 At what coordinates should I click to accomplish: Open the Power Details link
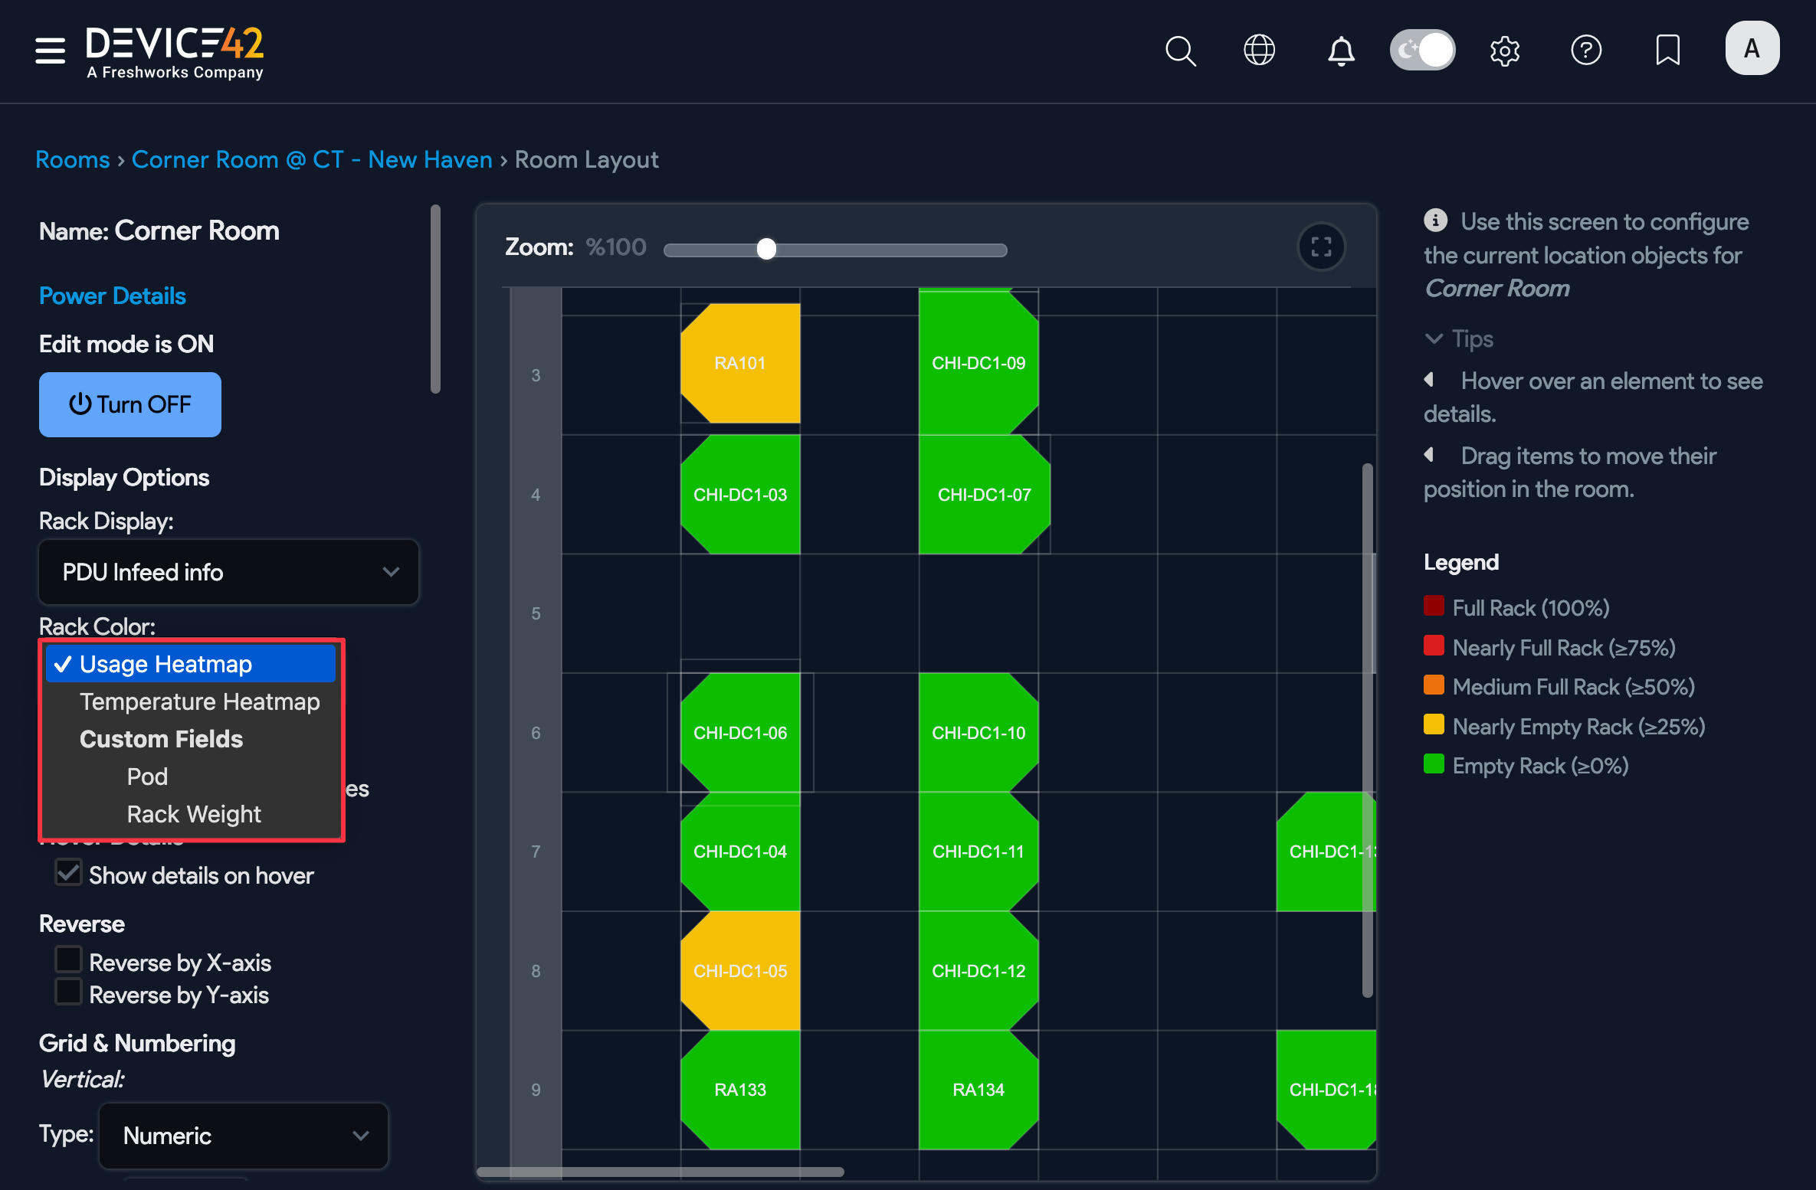112,296
